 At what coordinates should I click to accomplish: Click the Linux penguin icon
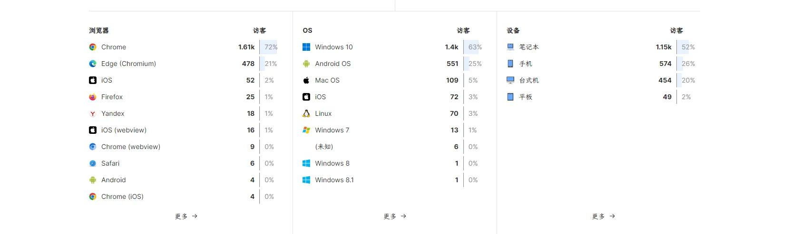(306, 113)
